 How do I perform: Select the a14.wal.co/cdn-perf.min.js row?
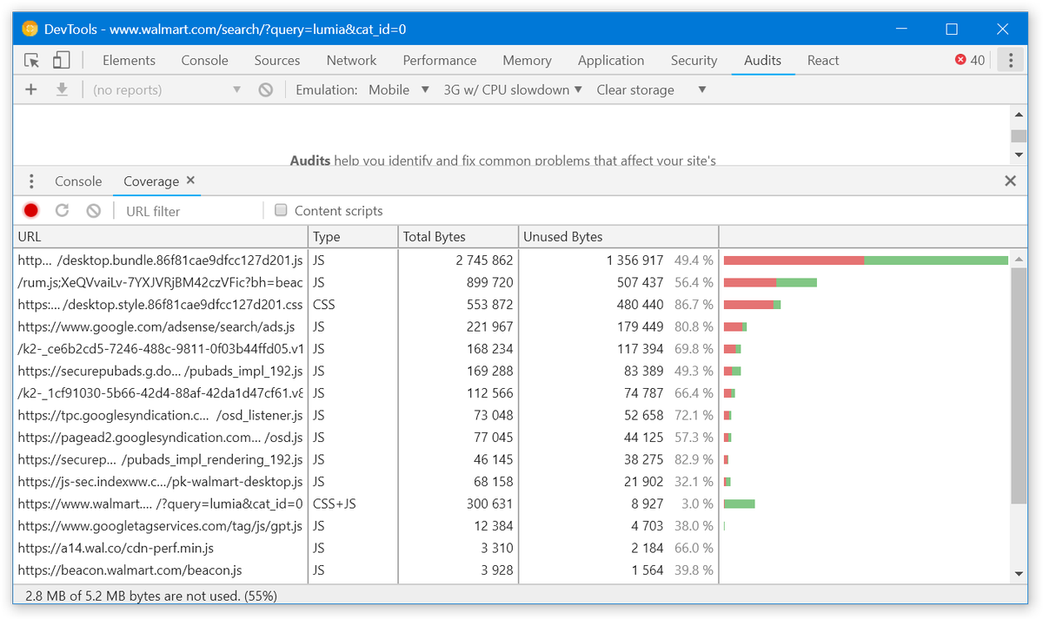[513, 548]
